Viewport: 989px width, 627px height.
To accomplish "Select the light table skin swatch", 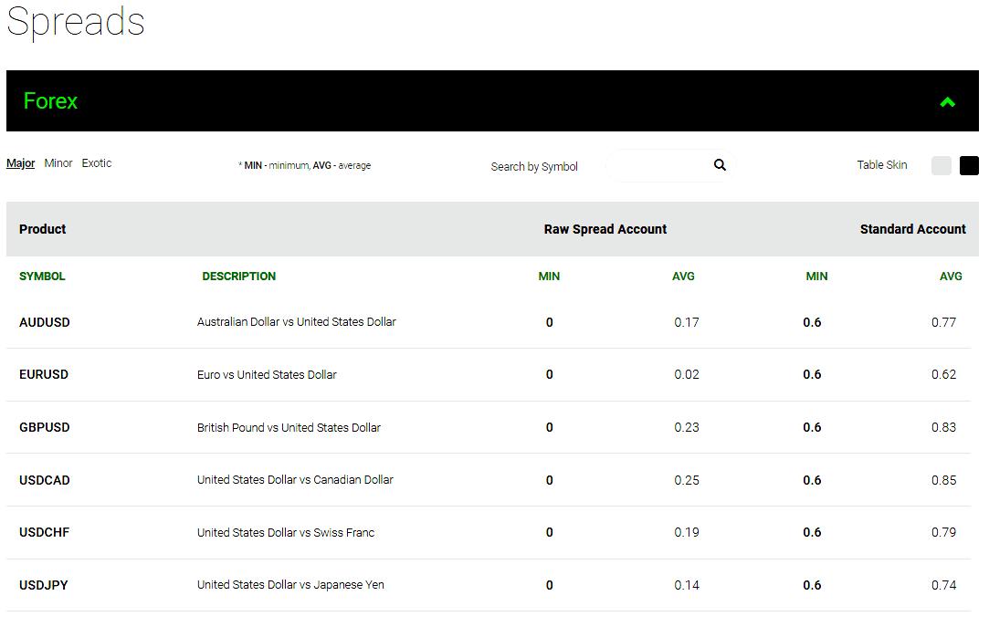I will (941, 165).
